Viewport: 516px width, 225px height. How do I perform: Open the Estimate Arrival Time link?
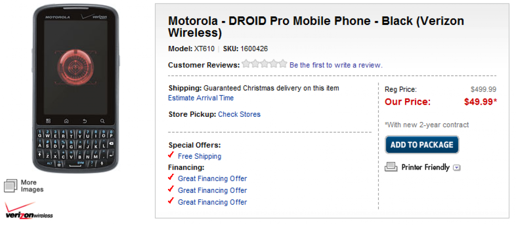[201, 98]
